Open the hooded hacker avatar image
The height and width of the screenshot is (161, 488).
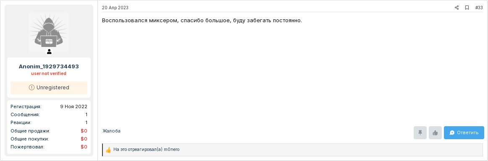tap(49, 32)
